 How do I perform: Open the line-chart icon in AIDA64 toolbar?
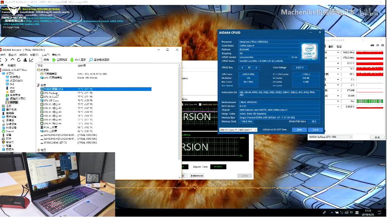click(x=32, y=60)
